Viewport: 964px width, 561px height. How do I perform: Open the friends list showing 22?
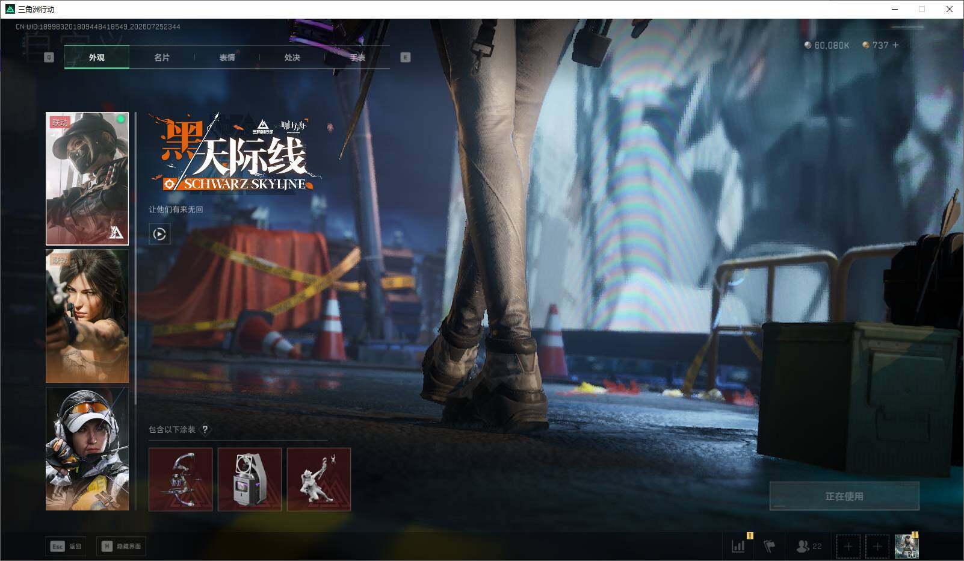809,546
